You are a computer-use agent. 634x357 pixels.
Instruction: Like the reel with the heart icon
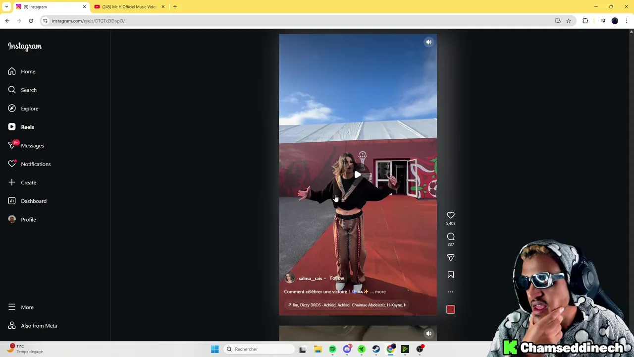click(x=451, y=215)
